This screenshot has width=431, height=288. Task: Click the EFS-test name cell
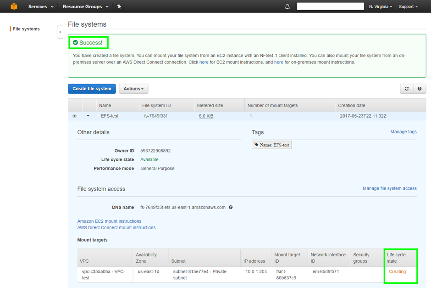pyautogui.click(x=110, y=116)
